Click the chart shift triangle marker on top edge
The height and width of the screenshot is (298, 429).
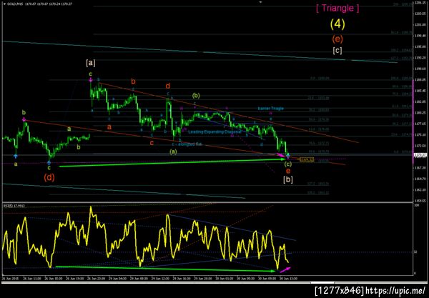[x=260, y=2]
